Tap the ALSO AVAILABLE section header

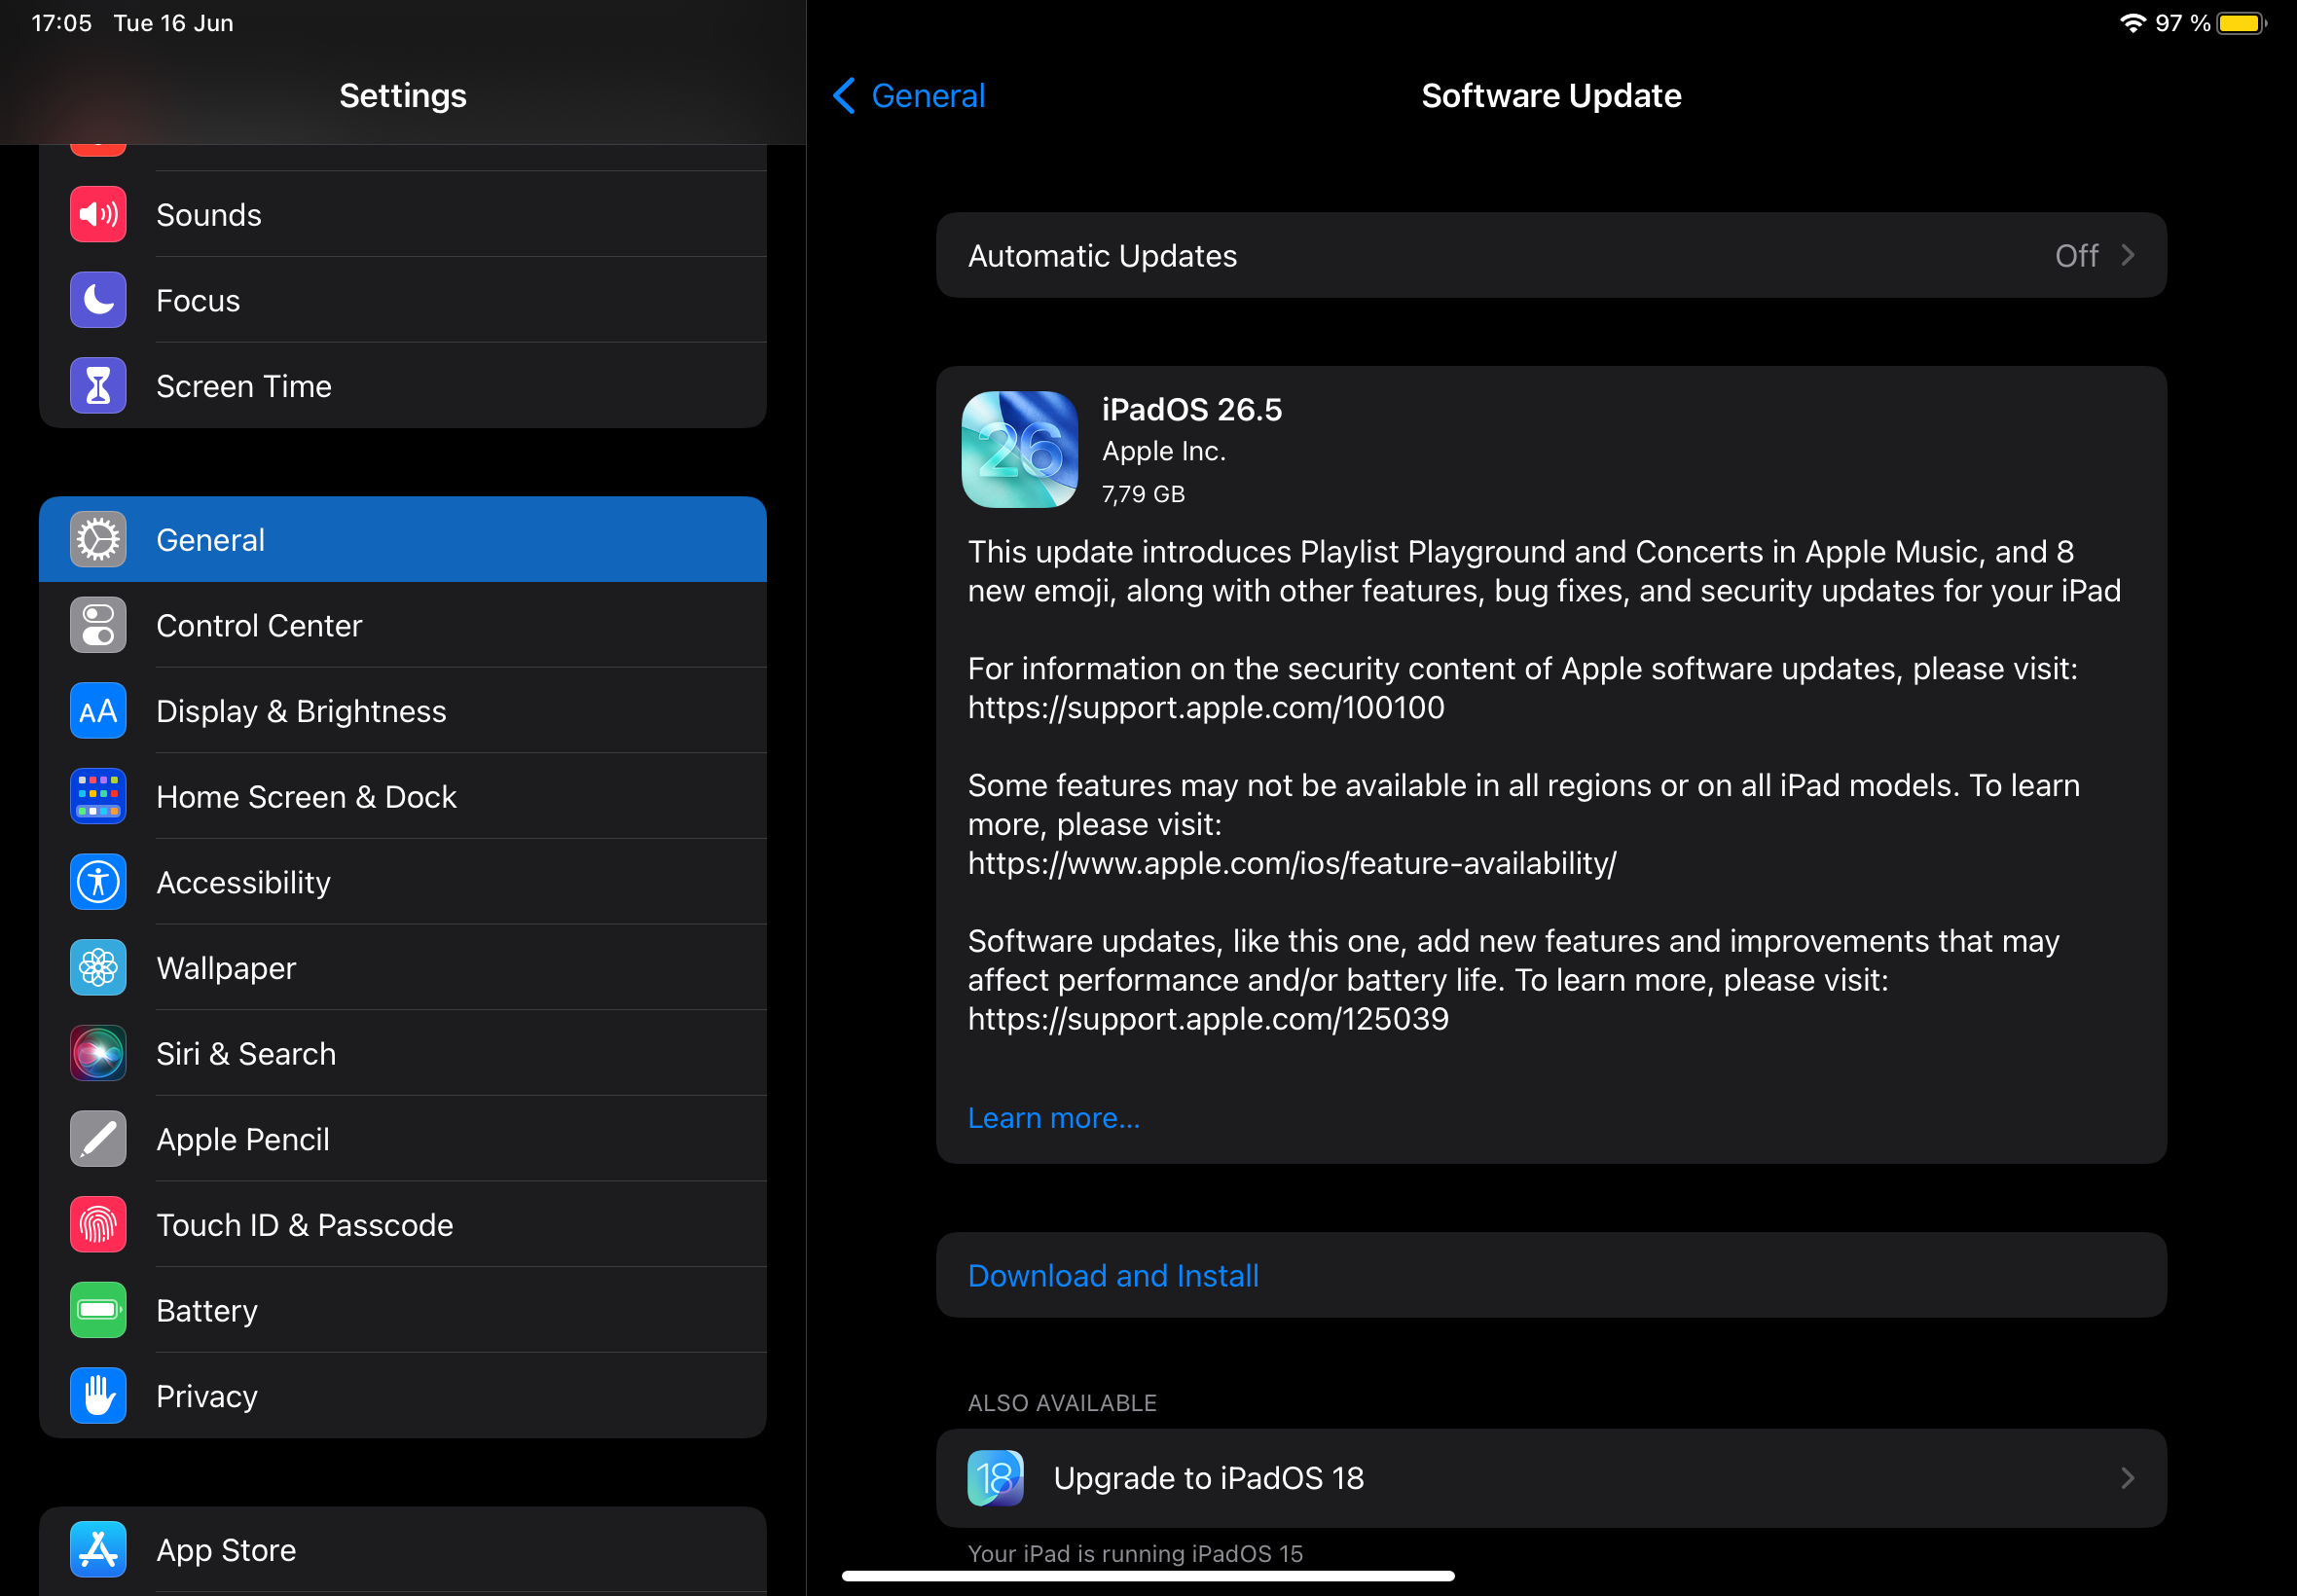(x=1062, y=1403)
